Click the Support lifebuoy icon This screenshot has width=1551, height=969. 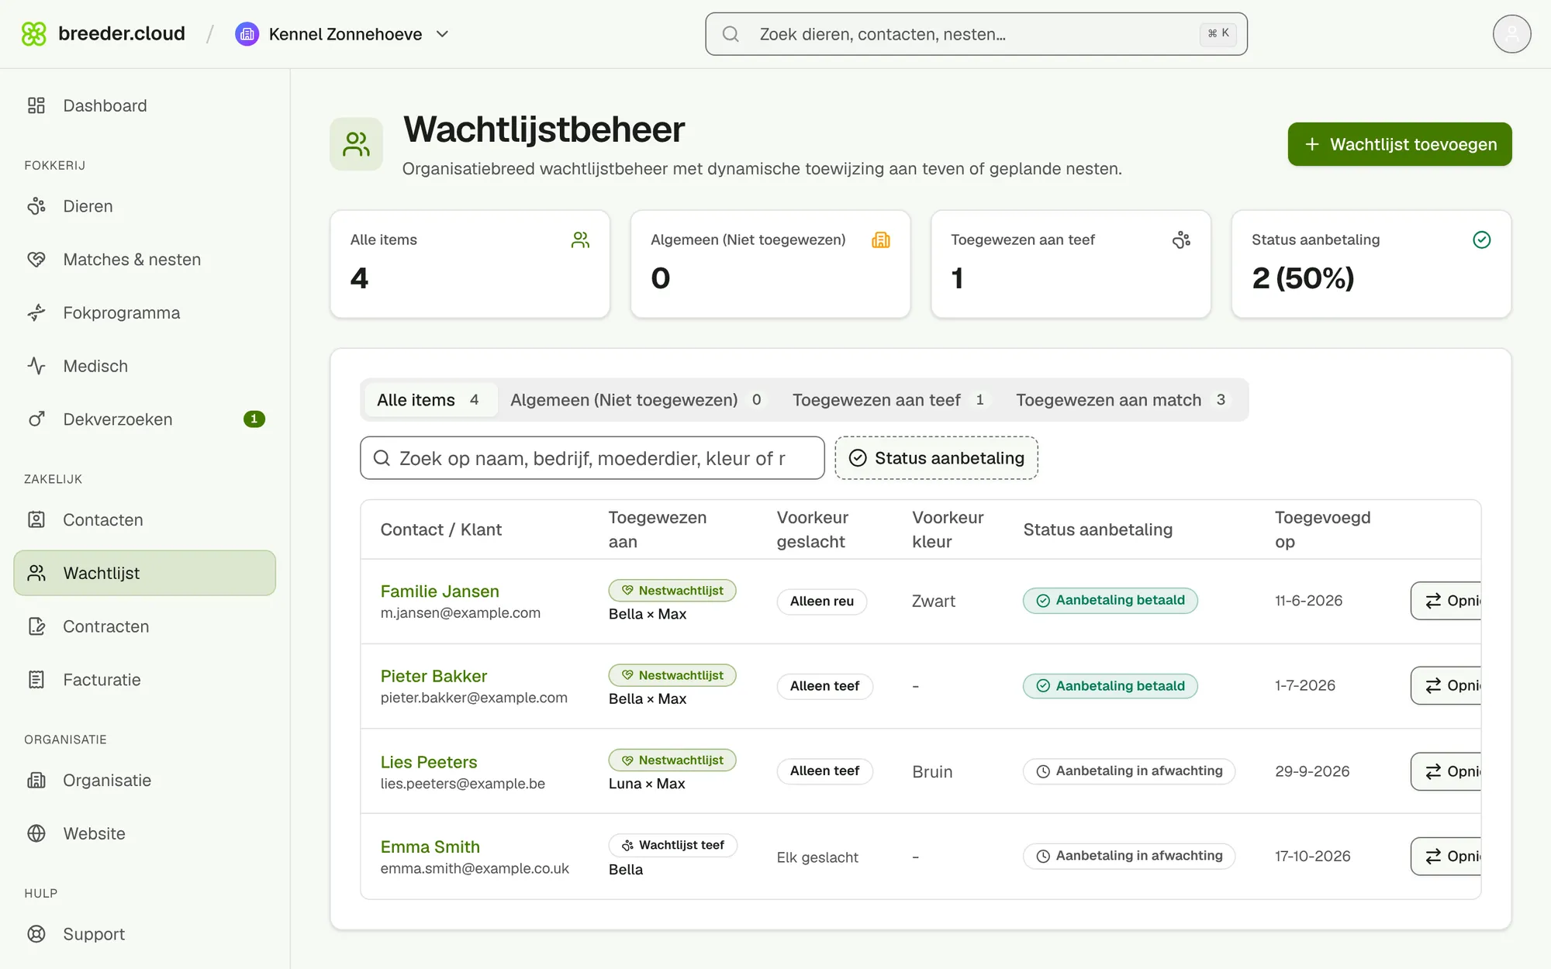click(x=36, y=934)
